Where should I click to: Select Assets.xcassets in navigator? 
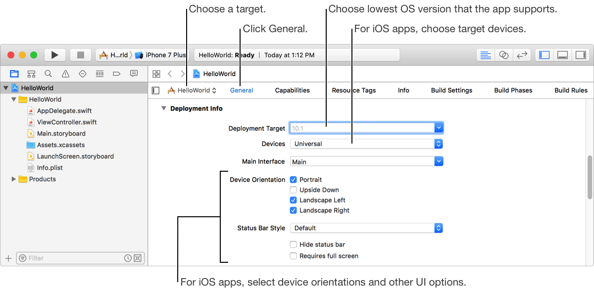click(60, 145)
